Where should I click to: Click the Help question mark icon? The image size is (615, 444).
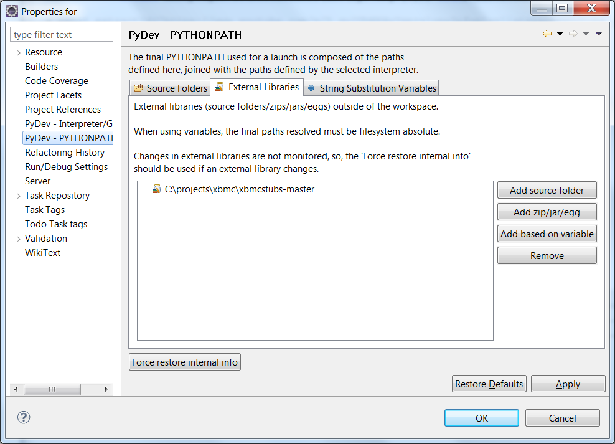[23, 417]
